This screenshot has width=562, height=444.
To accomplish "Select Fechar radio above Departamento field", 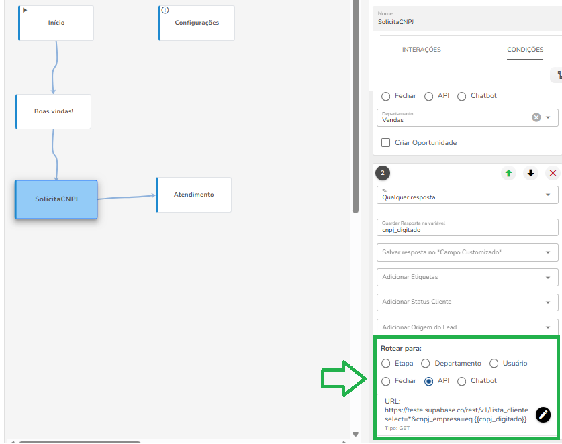I will coord(385,97).
